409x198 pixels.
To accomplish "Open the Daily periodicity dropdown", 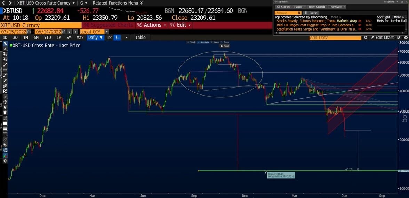I will pyautogui.click(x=95, y=38).
